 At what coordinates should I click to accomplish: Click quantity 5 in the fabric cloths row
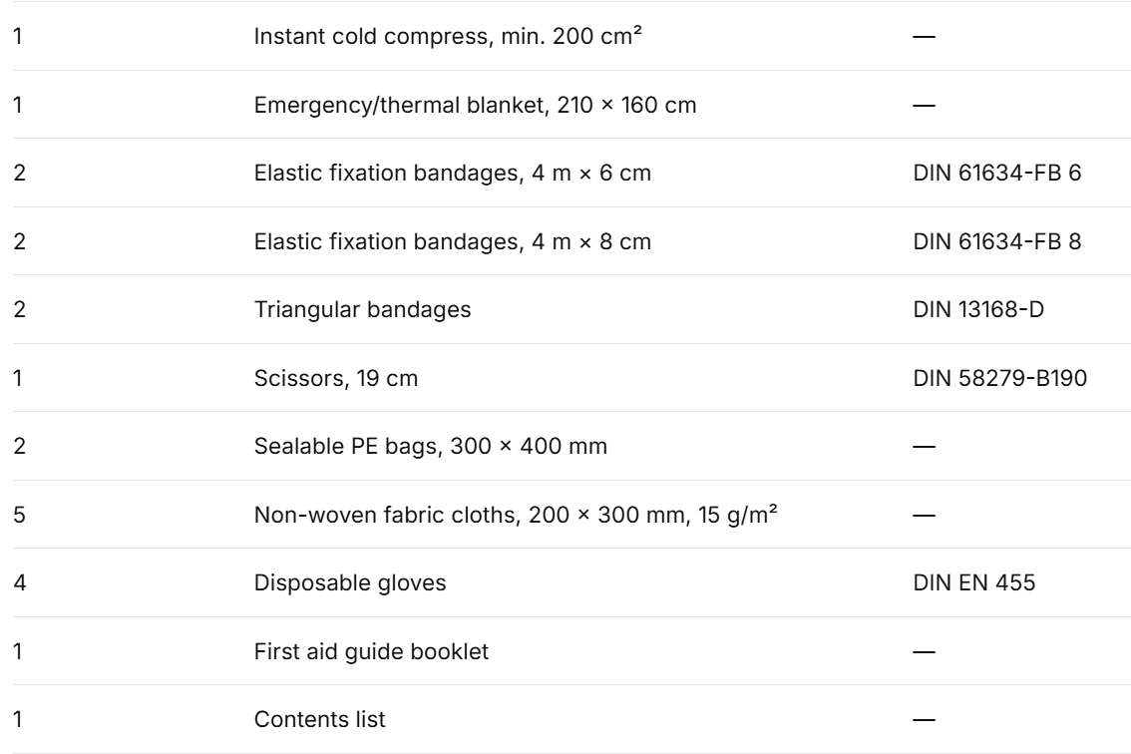[20, 515]
